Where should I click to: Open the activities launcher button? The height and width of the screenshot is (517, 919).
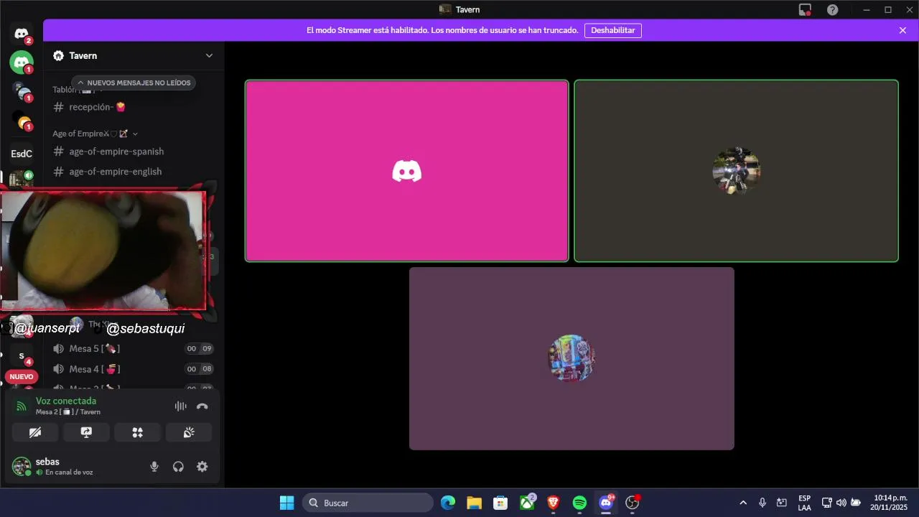pyautogui.click(x=137, y=432)
